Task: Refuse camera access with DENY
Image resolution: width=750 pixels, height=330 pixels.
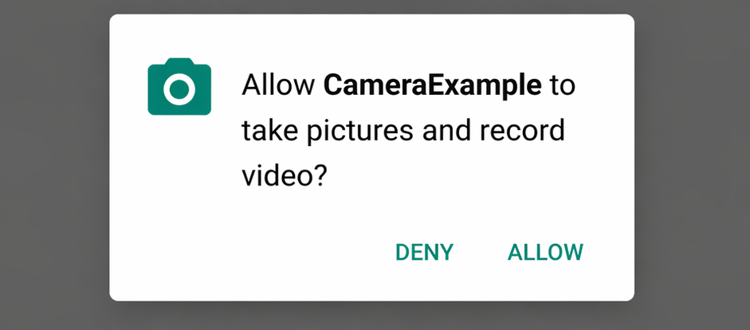Action: tap(424, 252)
